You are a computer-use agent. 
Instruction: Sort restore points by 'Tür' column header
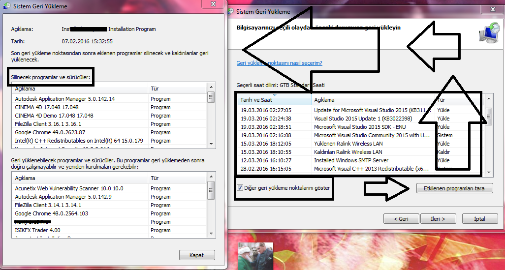coord(459,100)
